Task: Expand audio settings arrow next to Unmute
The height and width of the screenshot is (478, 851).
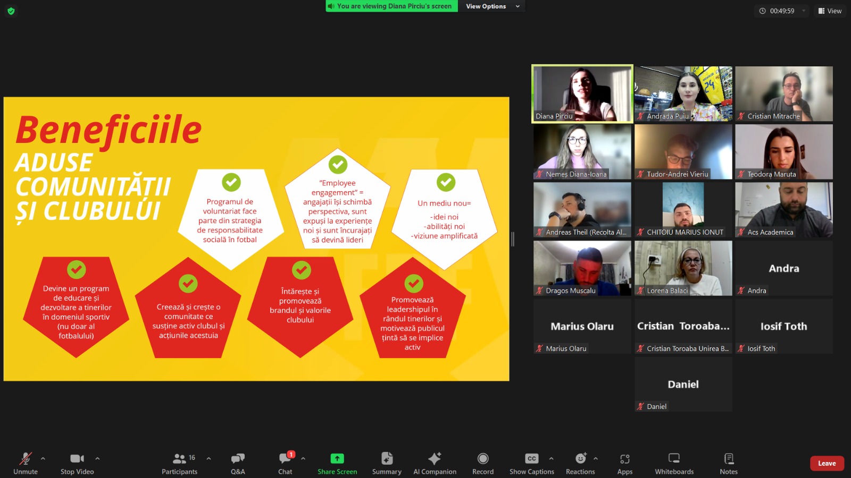Action: [x=43, y=458]
